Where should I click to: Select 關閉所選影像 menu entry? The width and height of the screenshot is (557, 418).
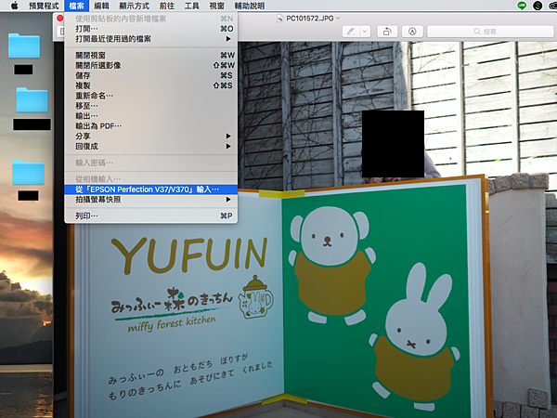pyautogui.click(x=151, y=65)
